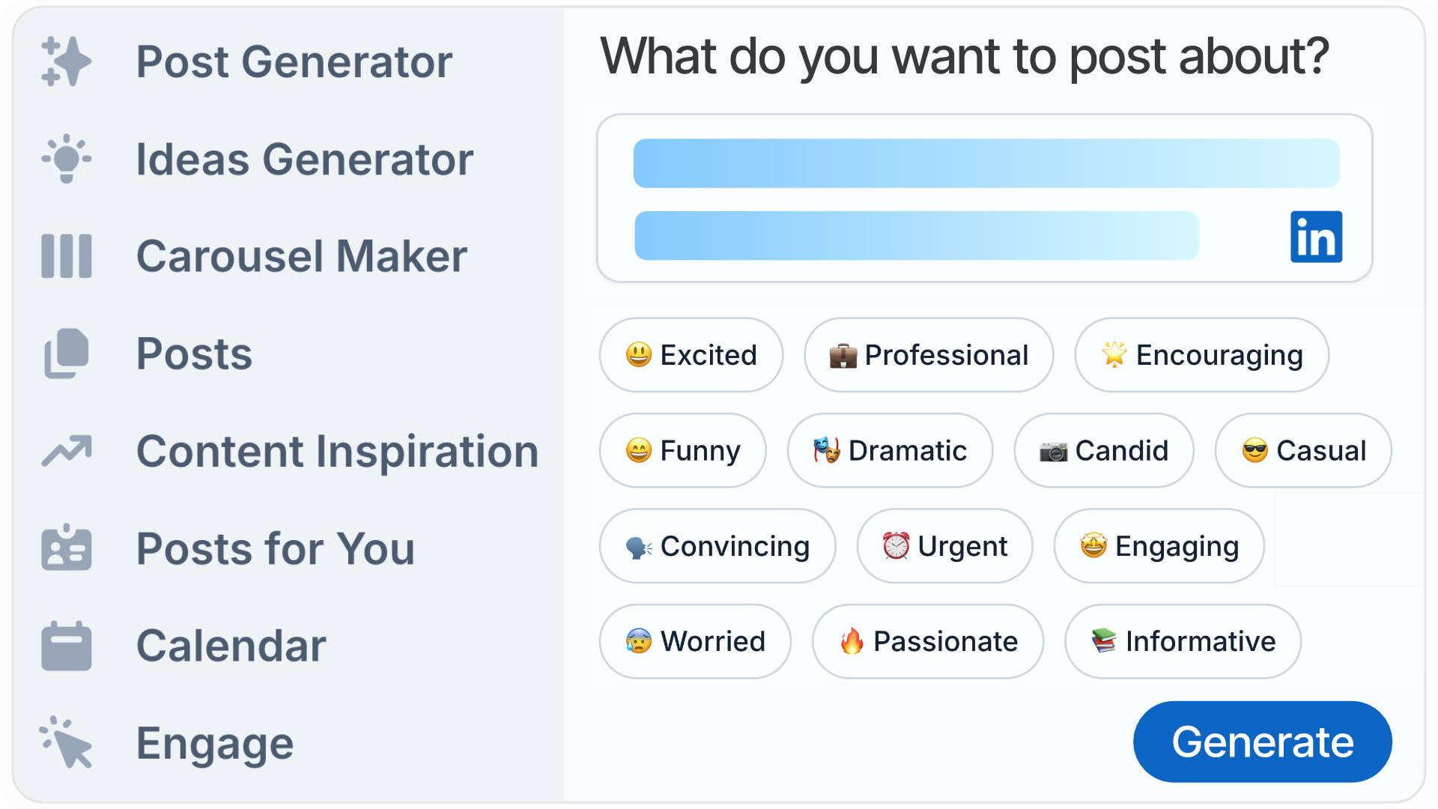Select the Urgent alarm-clock chip
This screenshot has height=809, width=1438.
[944, 546]
